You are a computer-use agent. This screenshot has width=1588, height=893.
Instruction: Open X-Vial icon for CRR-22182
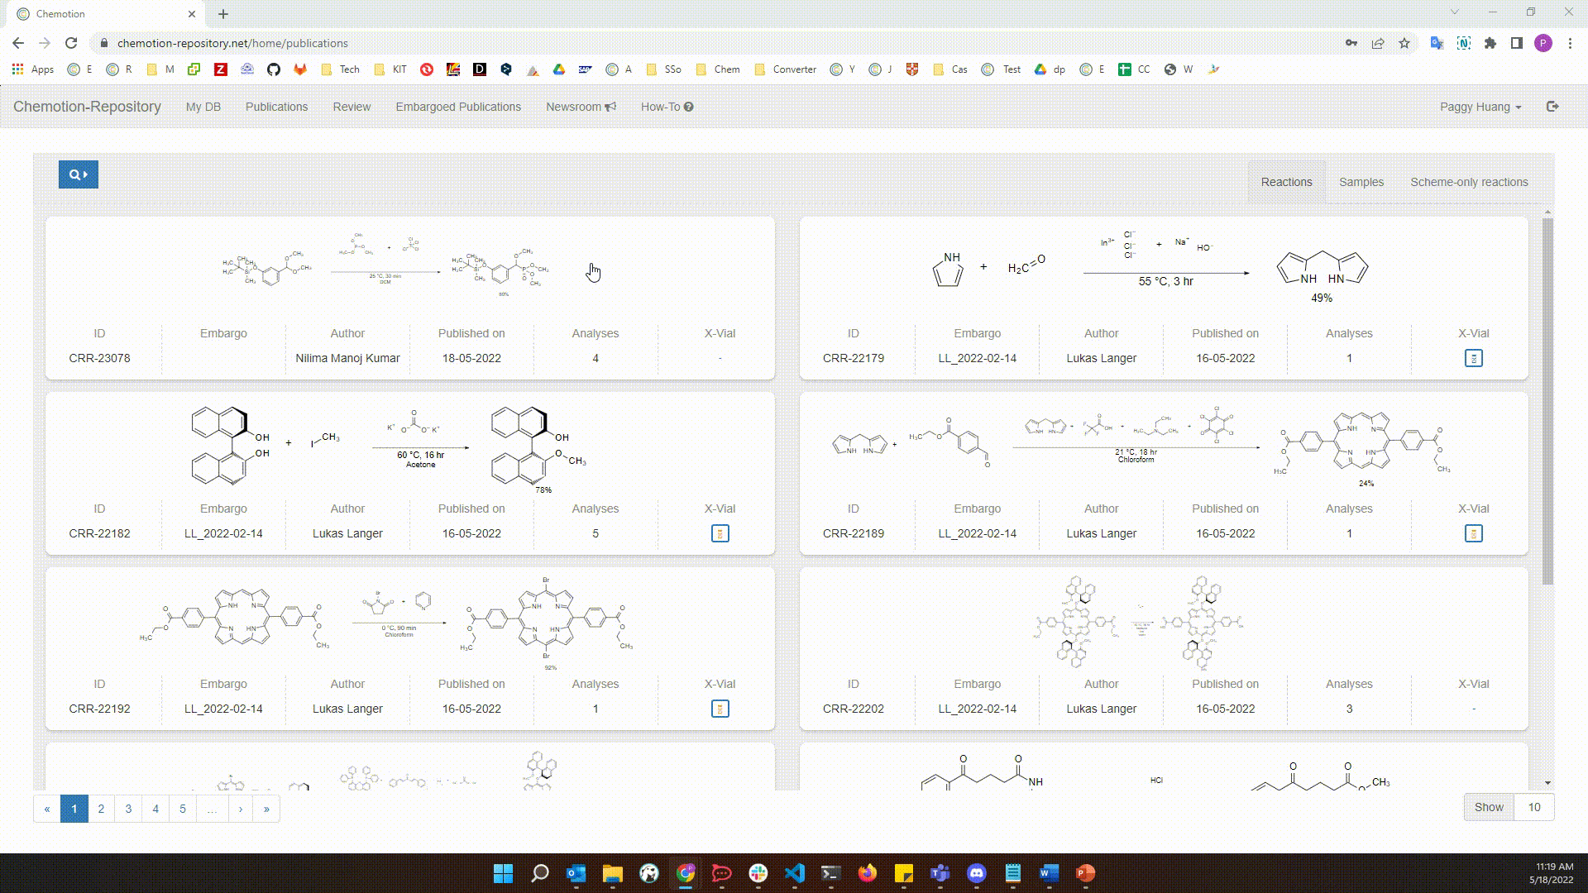coord(720,533)
